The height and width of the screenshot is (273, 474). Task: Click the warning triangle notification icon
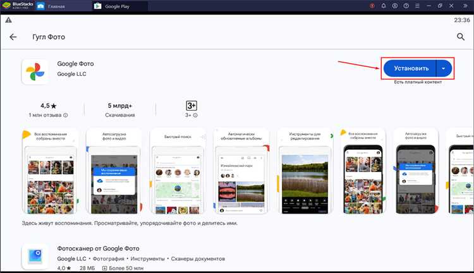tap(8, 20)
